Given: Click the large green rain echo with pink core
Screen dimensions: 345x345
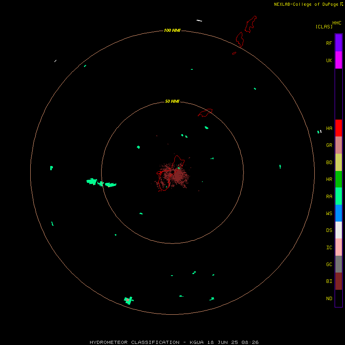Looking at the screenshot, I should click(129, 300).
